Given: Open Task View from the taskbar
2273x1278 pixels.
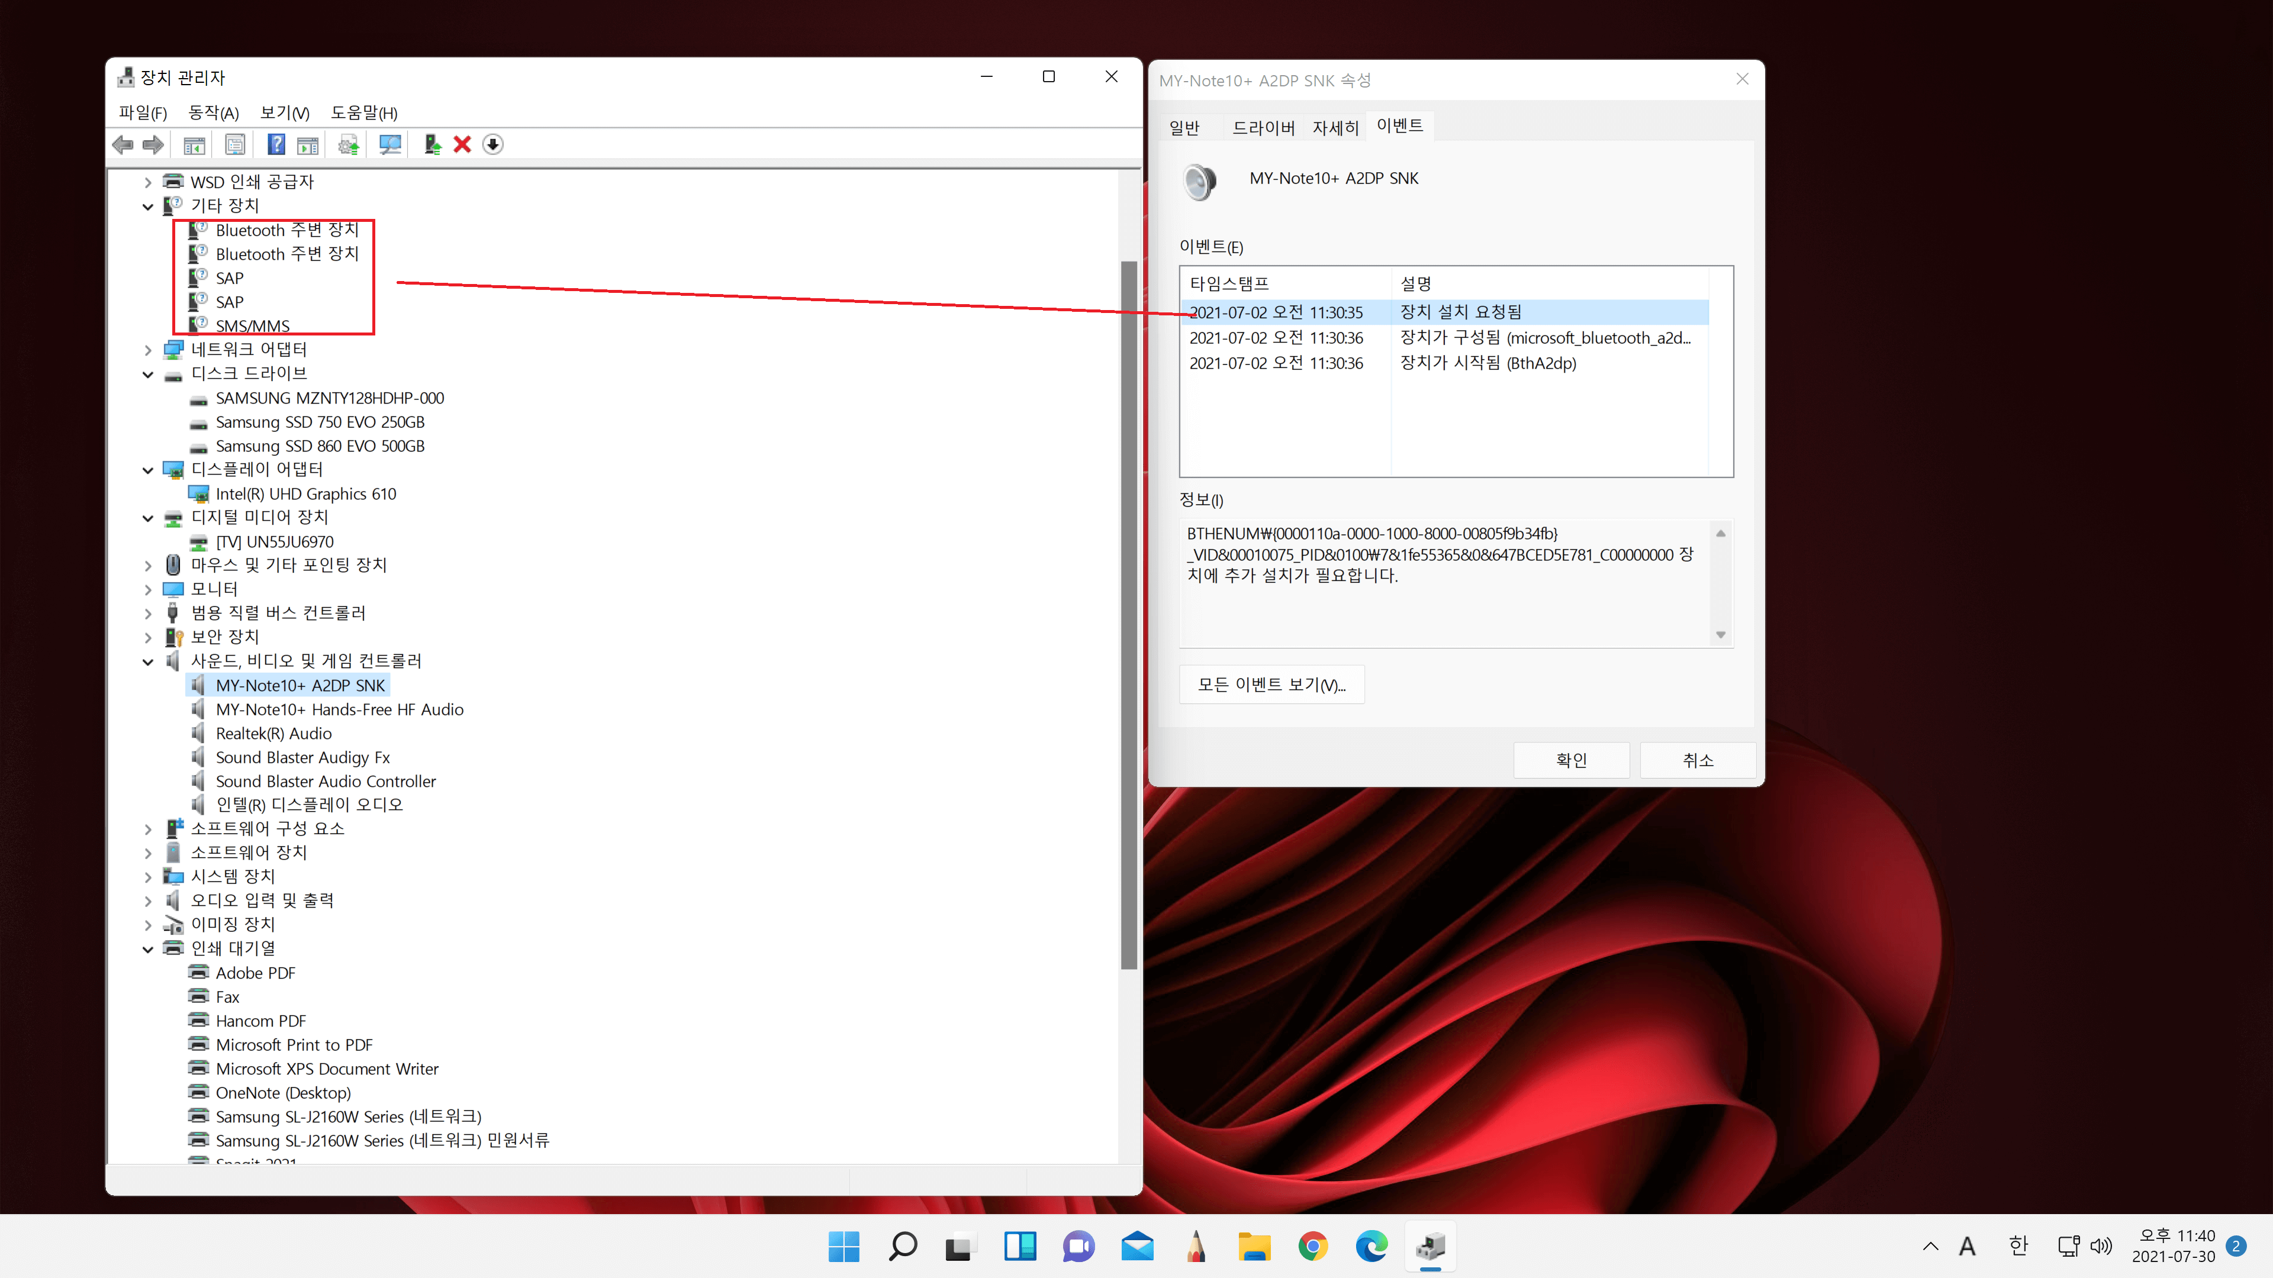Looking at the screenshot, I should pyautogui.click(x=960, y=1246).
